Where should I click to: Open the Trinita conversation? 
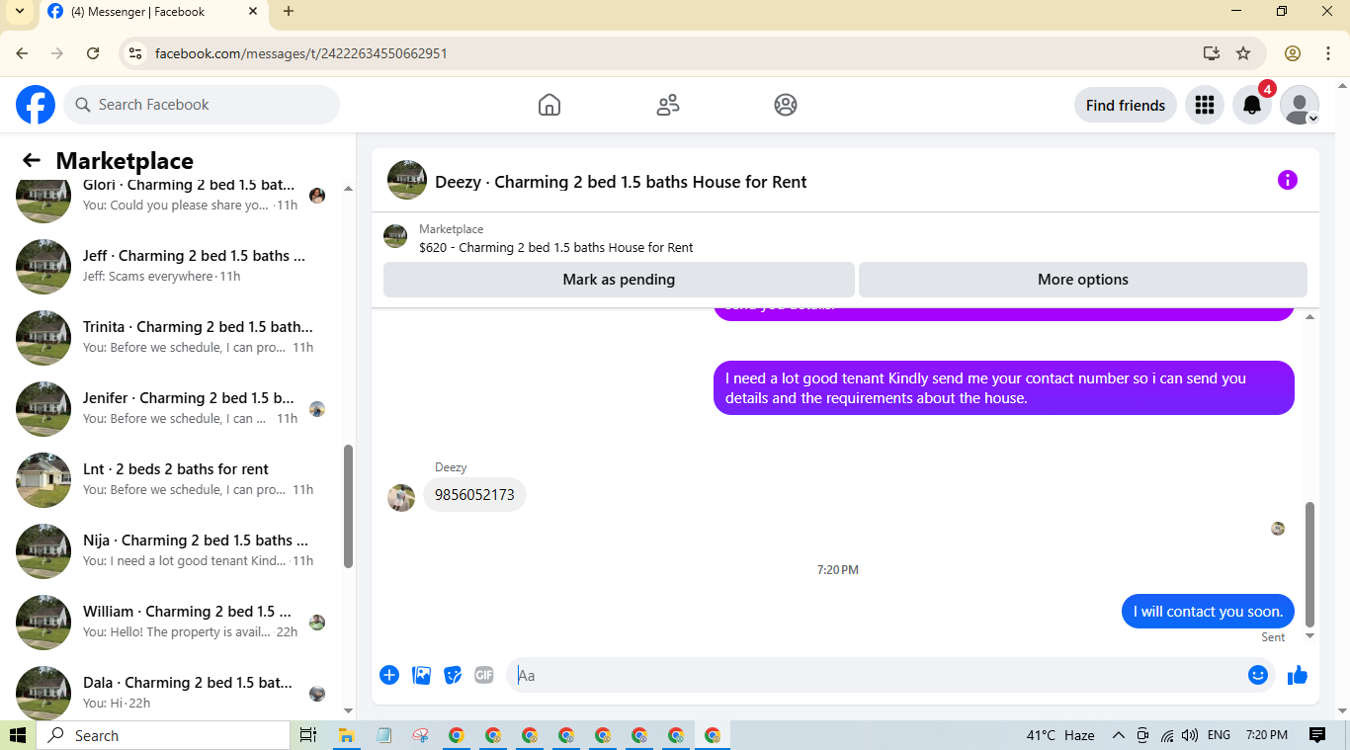click(178, 337)
